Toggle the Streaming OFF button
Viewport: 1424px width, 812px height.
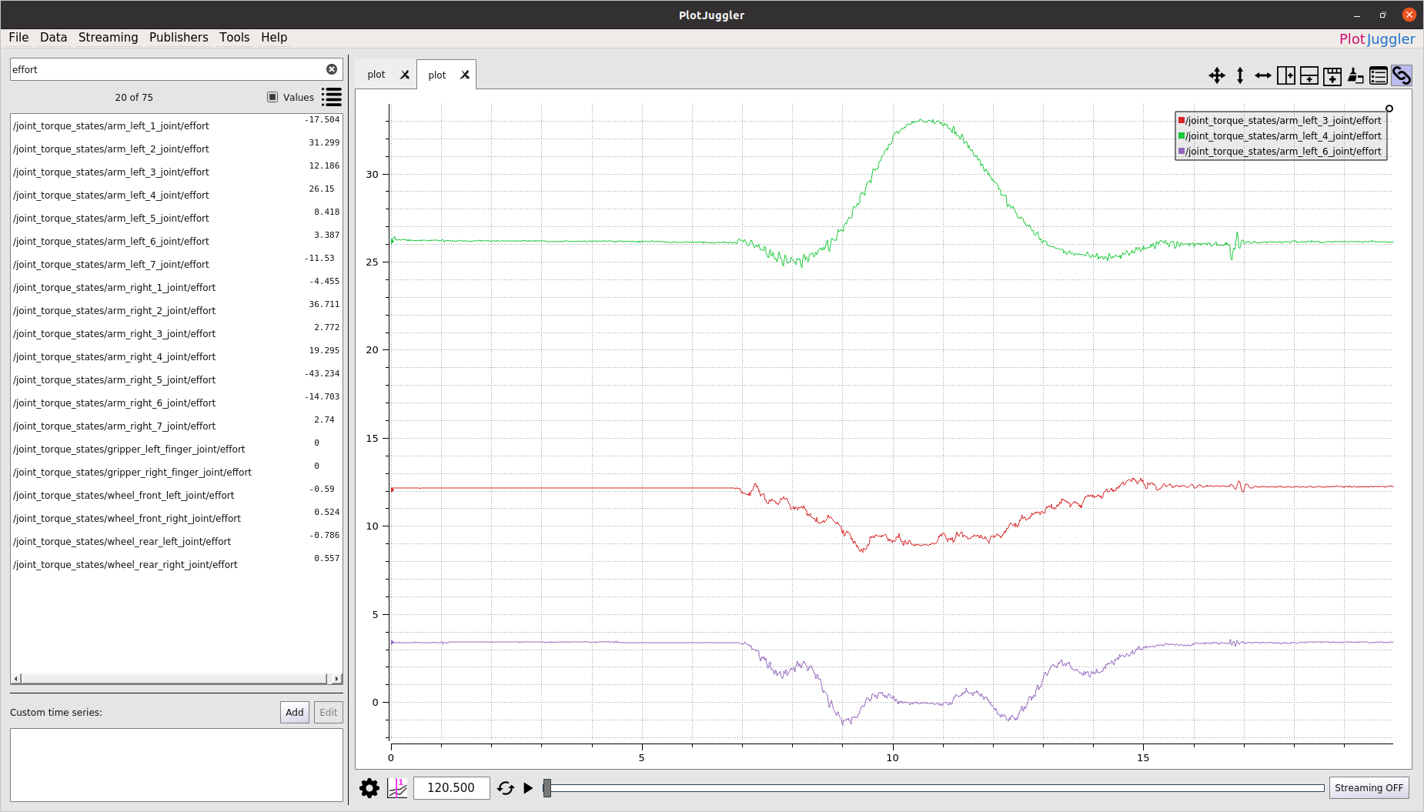(1369, 788)
